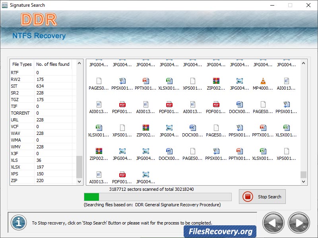Click down arrow of the file types list scrollbar

click(x=79, y=182)
